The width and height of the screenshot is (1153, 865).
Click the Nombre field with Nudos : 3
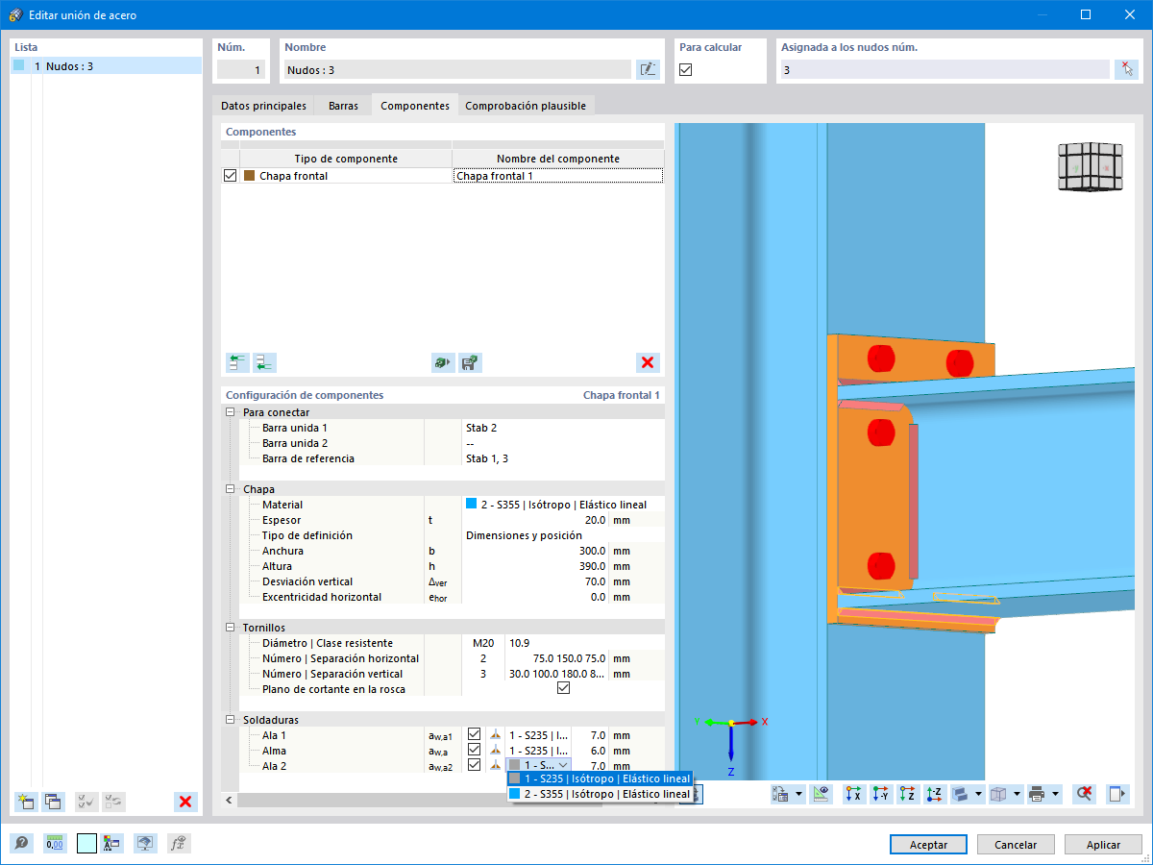point(457,69)
